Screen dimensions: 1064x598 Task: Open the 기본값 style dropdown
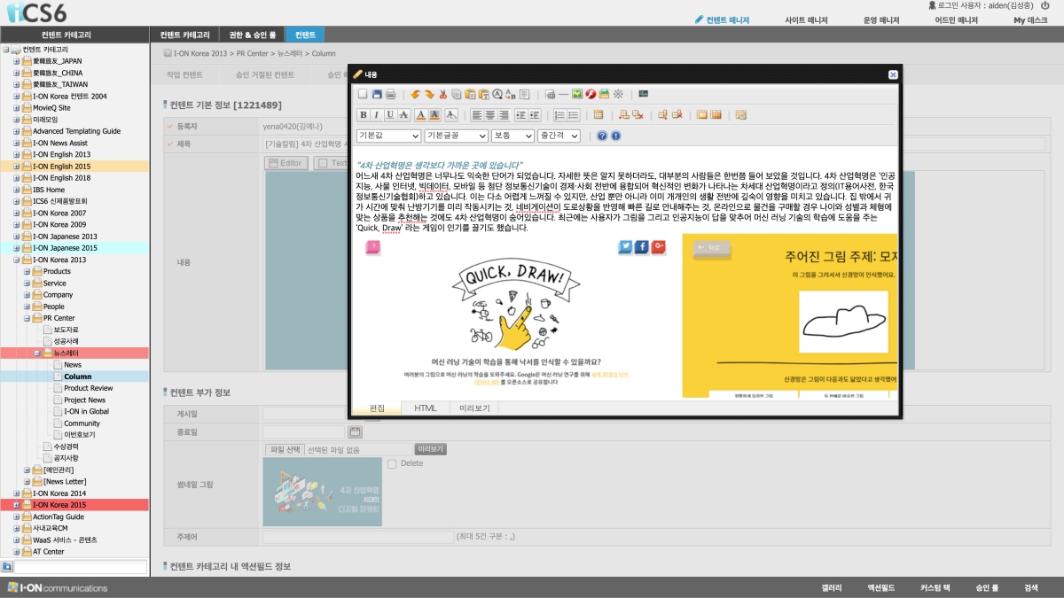pos(388,136)
